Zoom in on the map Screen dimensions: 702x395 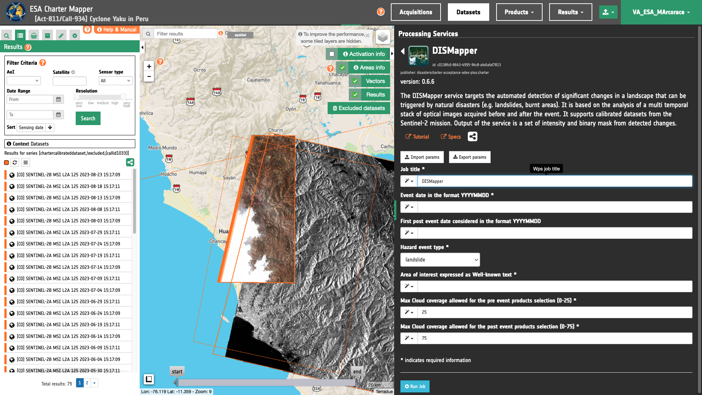[149, 66]
